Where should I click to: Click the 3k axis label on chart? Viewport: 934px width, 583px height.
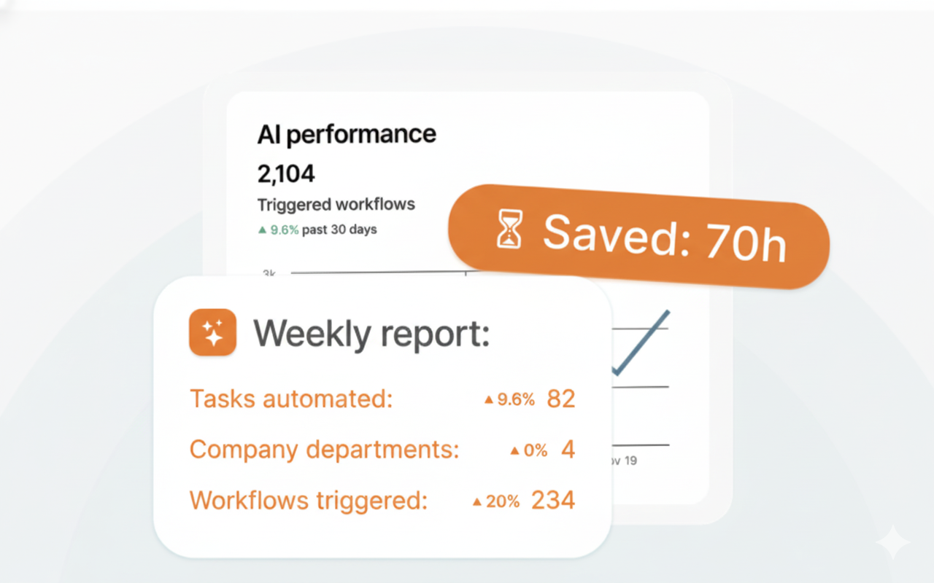[269, 274]
